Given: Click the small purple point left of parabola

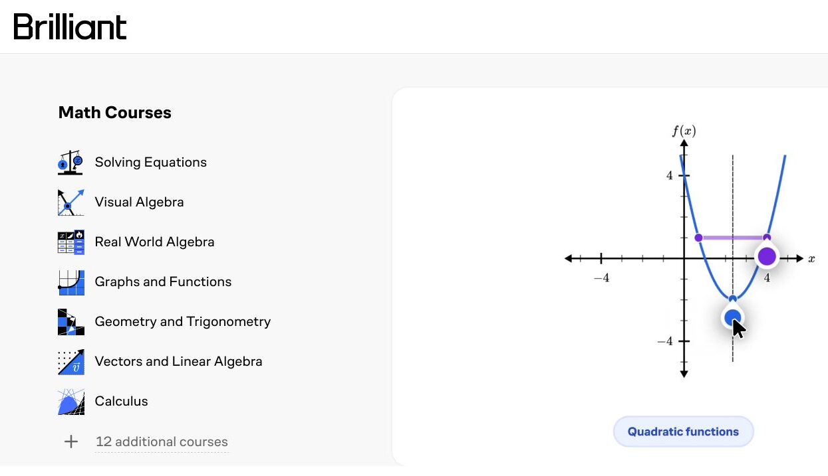Looking at the screenshot, I should (x=698, y=238).
